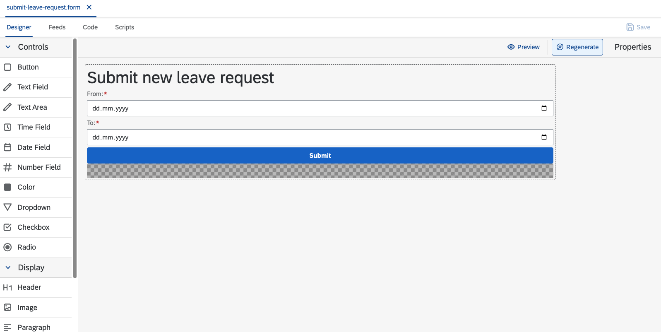
Task: Select the Radio control in palette
Action: tap(36, 247)
